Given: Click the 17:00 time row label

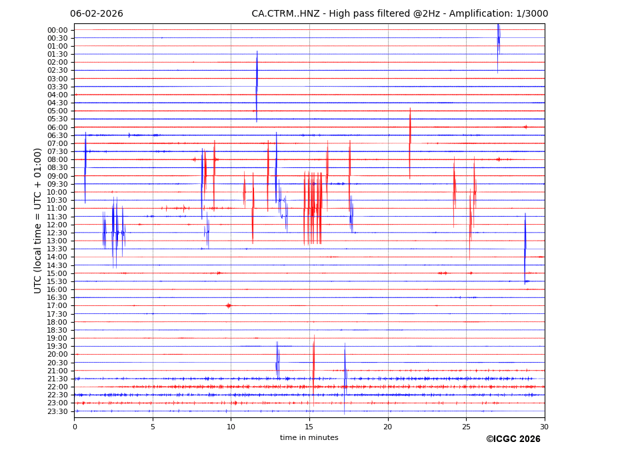Looking at the screenshot, I should coord(57,306).
